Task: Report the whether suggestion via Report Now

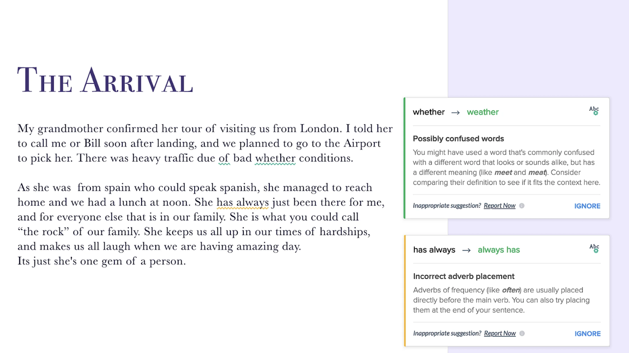Action: [x=499, y=206]
